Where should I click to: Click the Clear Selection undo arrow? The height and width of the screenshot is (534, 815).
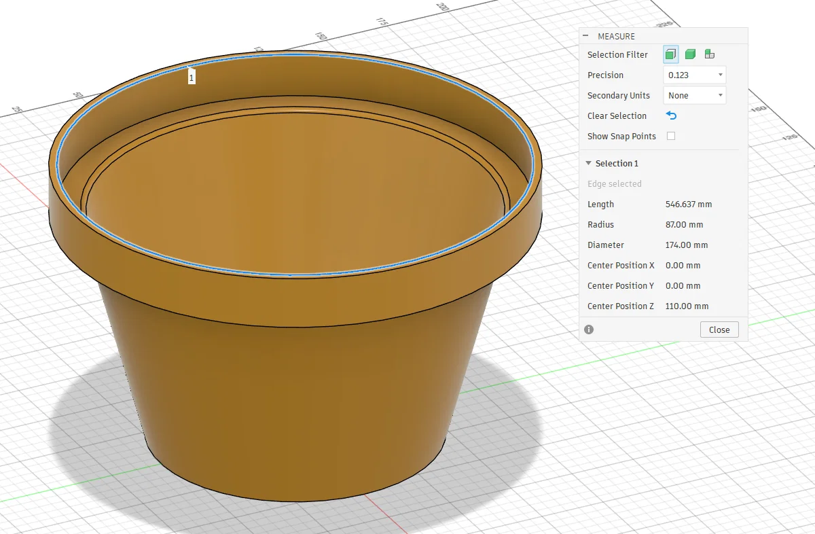point(671,115)
